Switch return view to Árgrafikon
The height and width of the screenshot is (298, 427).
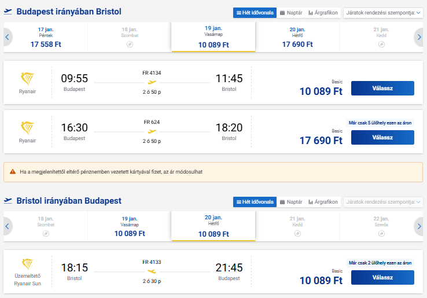[x=323, y=202]
